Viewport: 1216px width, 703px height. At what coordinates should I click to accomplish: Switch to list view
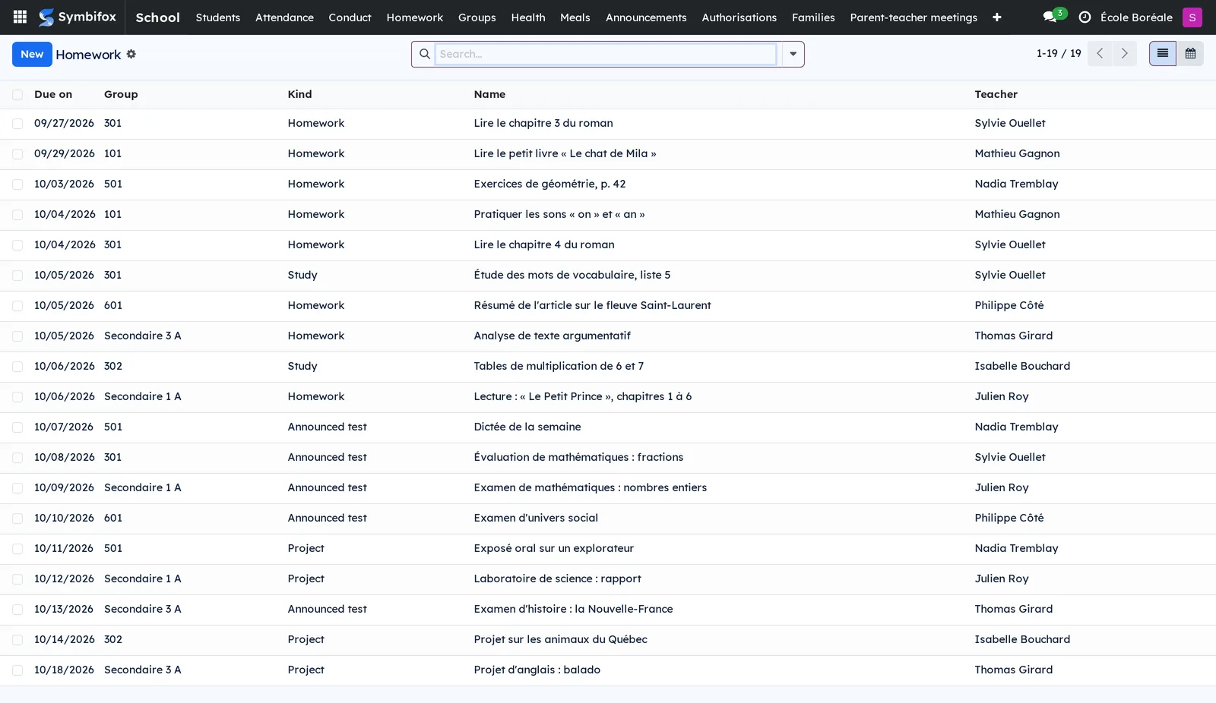click(1162, 54)
